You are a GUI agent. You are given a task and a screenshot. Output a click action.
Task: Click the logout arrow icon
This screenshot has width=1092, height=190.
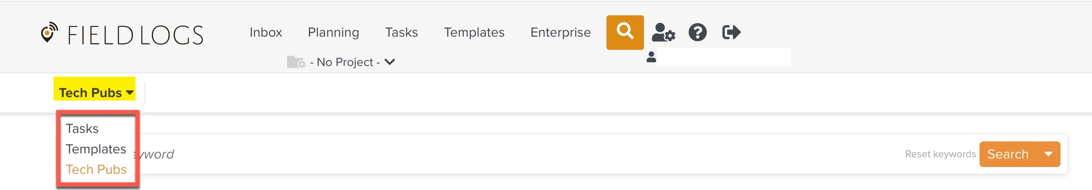tap(731, 32)
